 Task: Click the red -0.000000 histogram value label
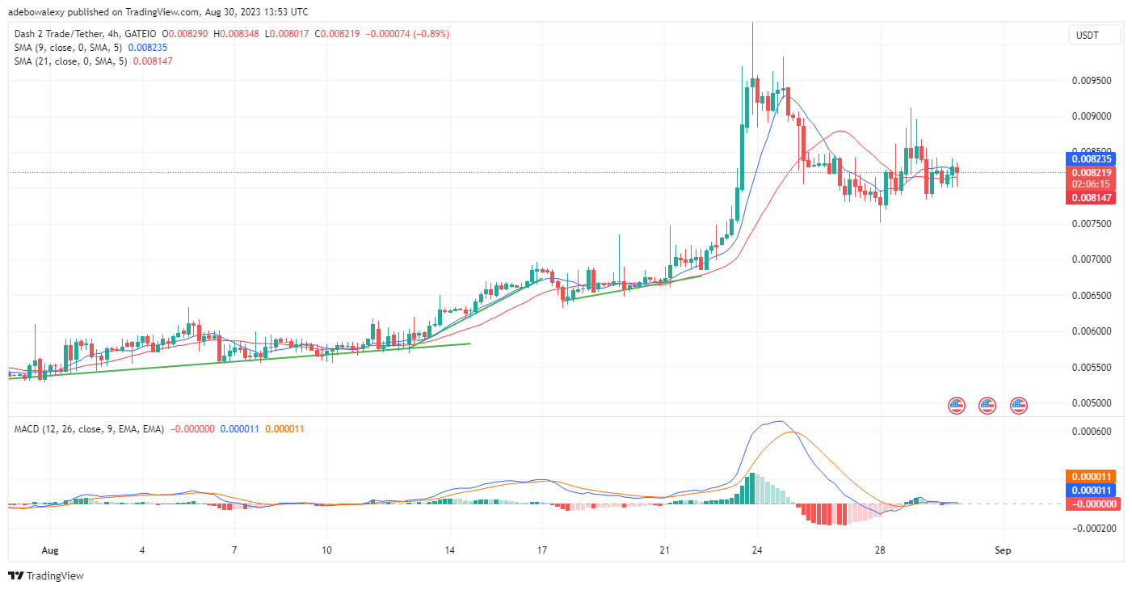(1092, 504)
